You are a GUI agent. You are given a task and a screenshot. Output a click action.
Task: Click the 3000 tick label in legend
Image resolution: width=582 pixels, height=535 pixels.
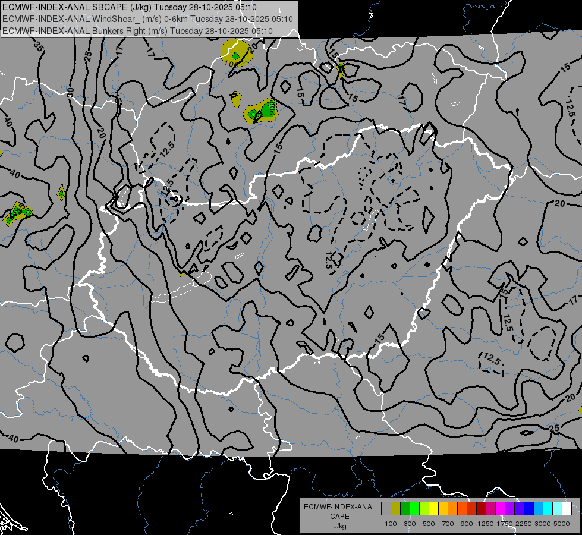pos(543,524)
